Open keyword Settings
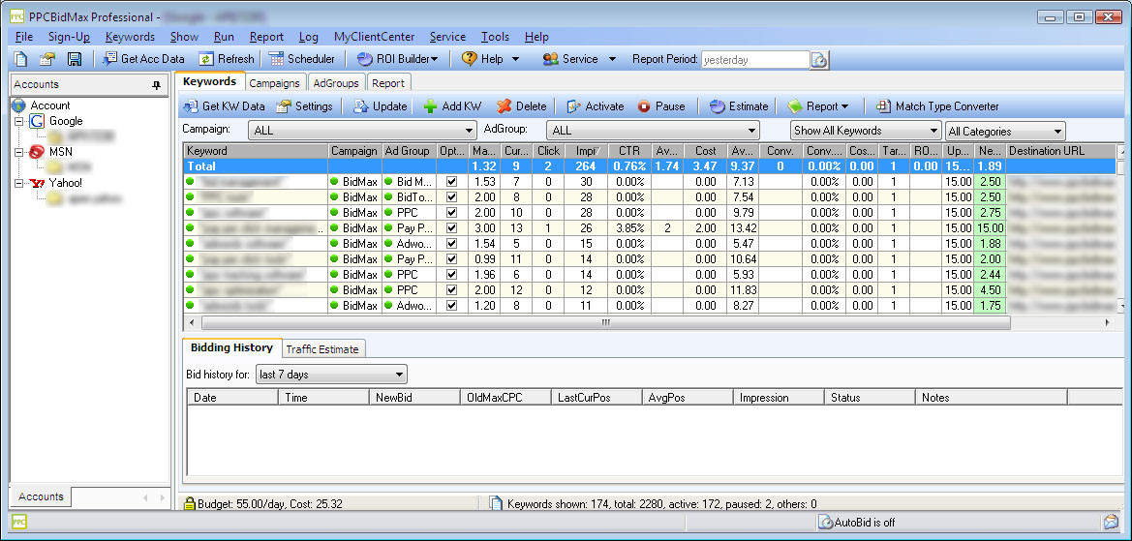The width and height of the screenshot is (1132, 541). (305, 106)
